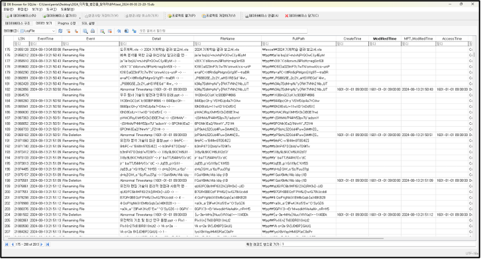The image size is (481, 259).
Task: Sort by the FileName column header
Action: [x=228, y=39]
